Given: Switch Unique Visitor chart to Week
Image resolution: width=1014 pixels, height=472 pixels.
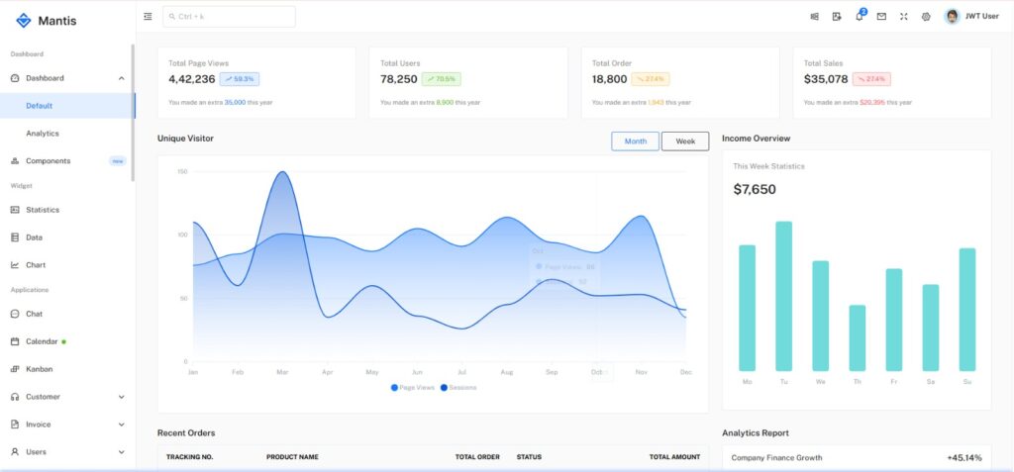Looking at the screenshot, I should point(685,142).
